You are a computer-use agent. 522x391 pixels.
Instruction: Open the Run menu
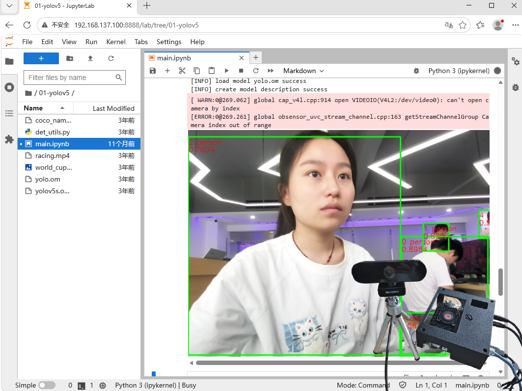coord(91,42)
